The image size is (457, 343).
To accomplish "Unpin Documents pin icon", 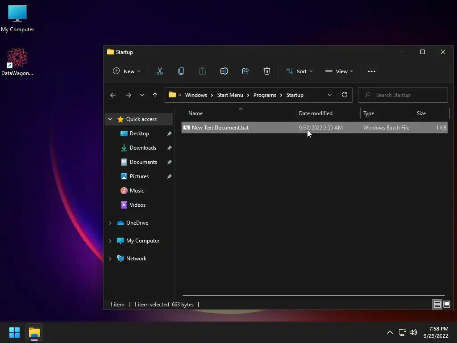I will 169,162.
